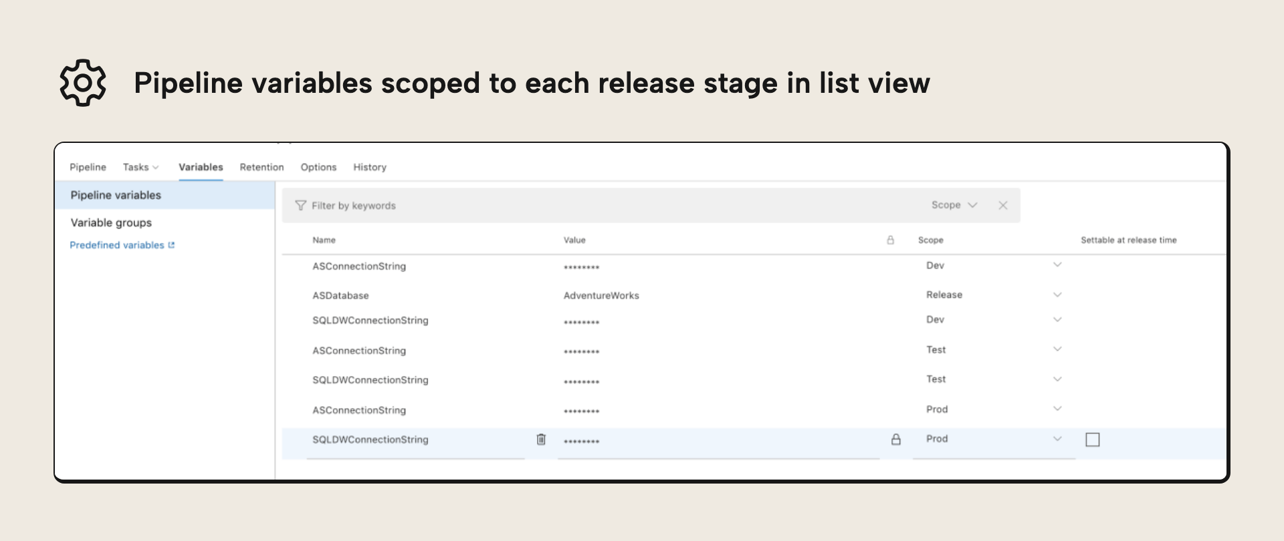
Task: Click the Settable at release time header
Action: (1129, 240)
